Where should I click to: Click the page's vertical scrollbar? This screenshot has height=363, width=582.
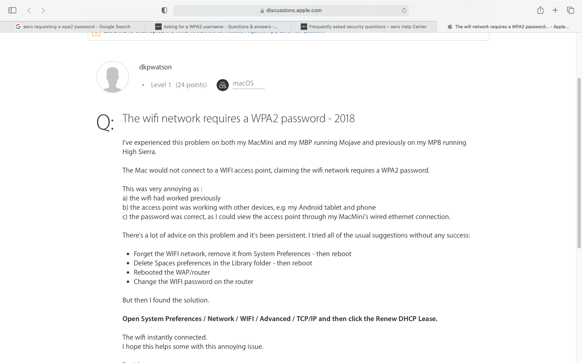pyautogui.click(x=579, y=161)
